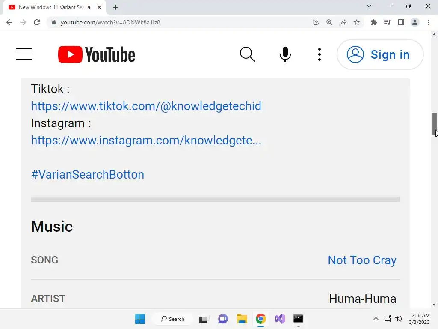
Task: Toggle the Chrome side panel
Action: [401, 22]
